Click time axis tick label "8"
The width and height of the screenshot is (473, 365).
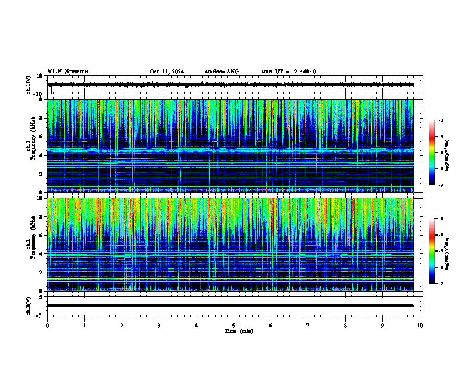click(x=345, y=326)
